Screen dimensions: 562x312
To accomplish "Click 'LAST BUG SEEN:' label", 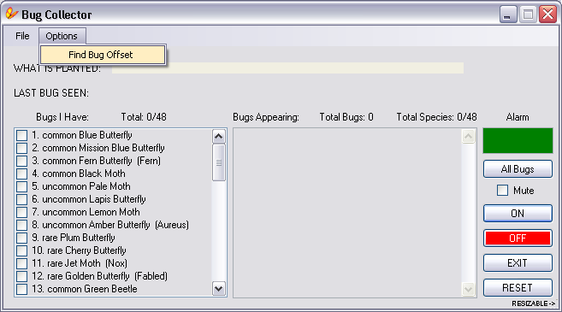I will pos(51,93).
